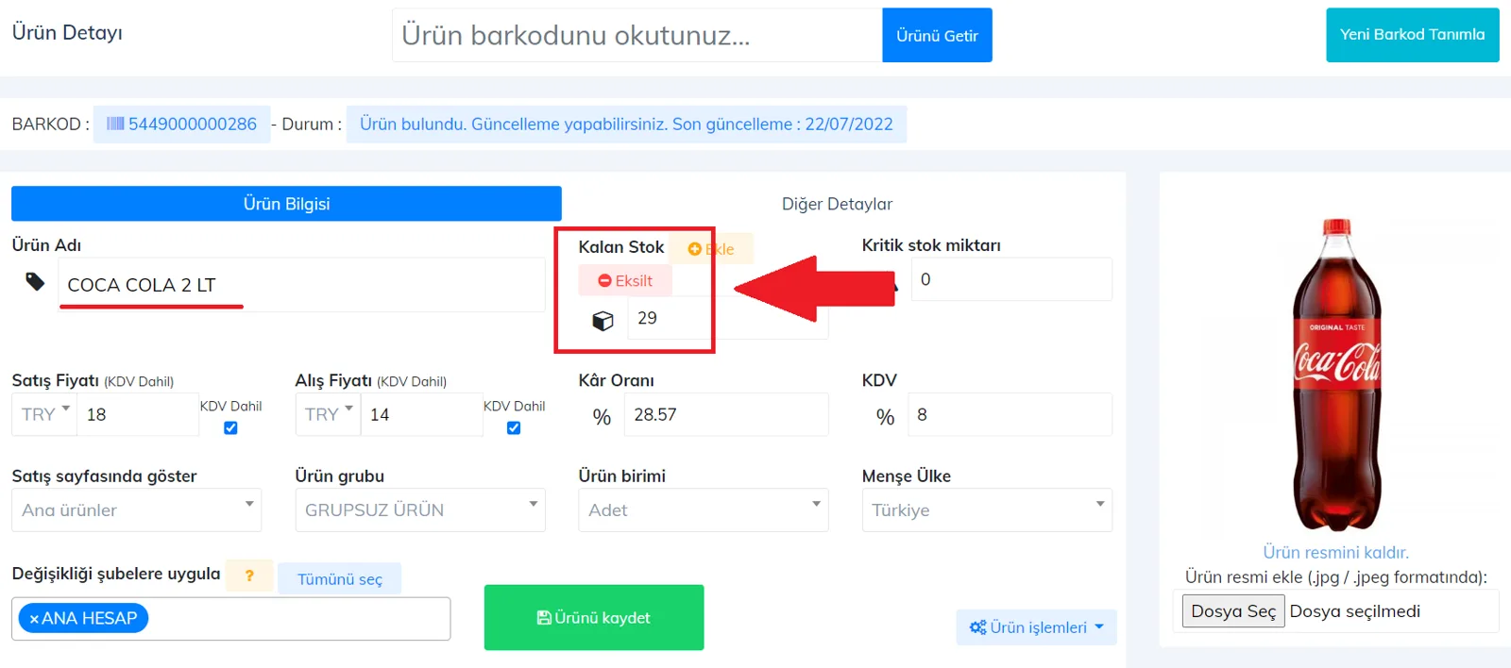Click the Alış Fiyatı amount field
The image size is (1511, 668).
421,414
